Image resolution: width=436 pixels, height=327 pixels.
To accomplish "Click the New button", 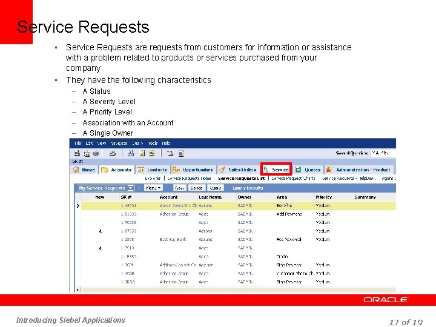I will click(180, 188).
